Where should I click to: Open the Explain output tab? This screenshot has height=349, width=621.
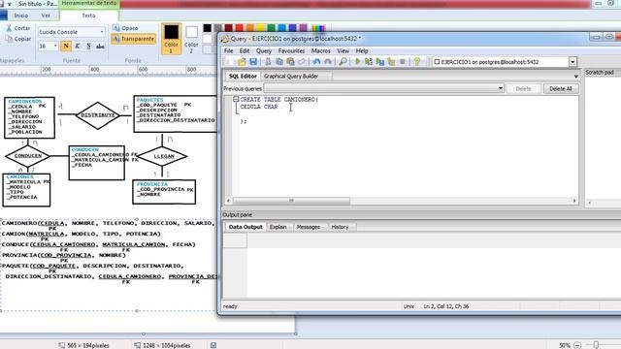[x=278, y=227]
